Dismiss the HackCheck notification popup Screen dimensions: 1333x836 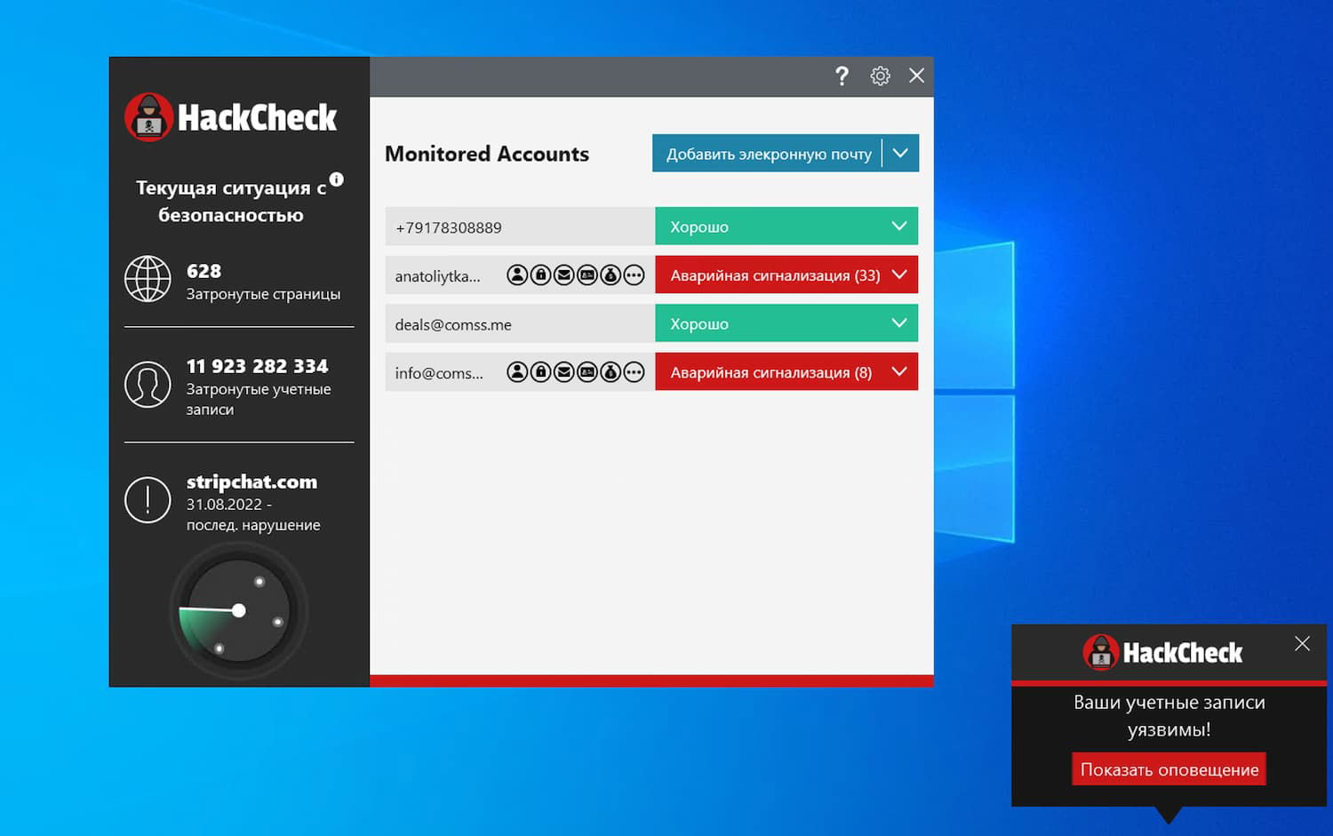click(1302, 643)
